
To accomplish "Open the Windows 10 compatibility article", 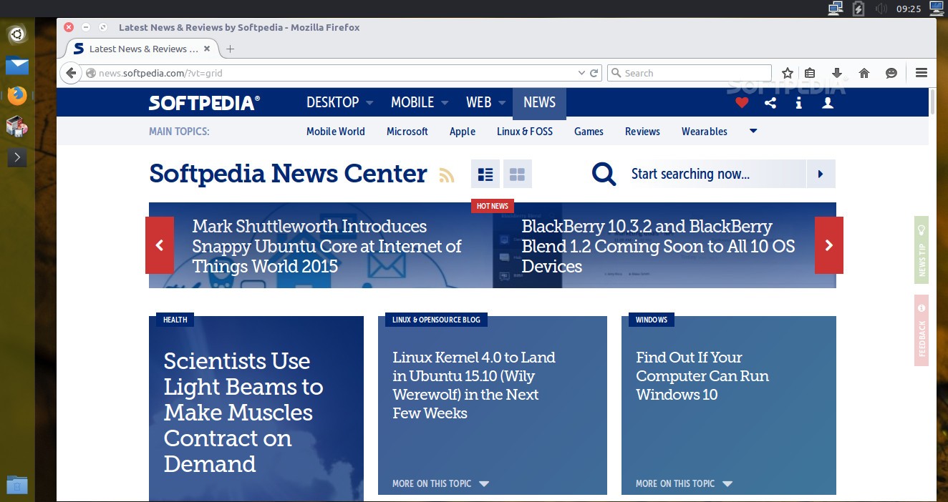I will click(702, 376).
